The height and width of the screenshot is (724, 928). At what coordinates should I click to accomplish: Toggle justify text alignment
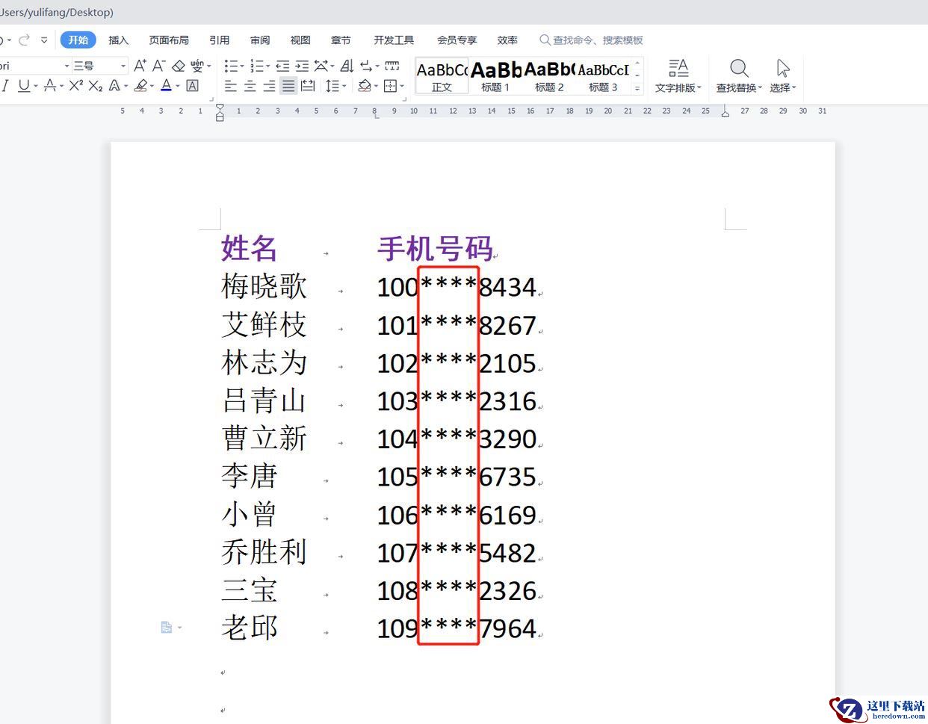(x=288, y=86)
